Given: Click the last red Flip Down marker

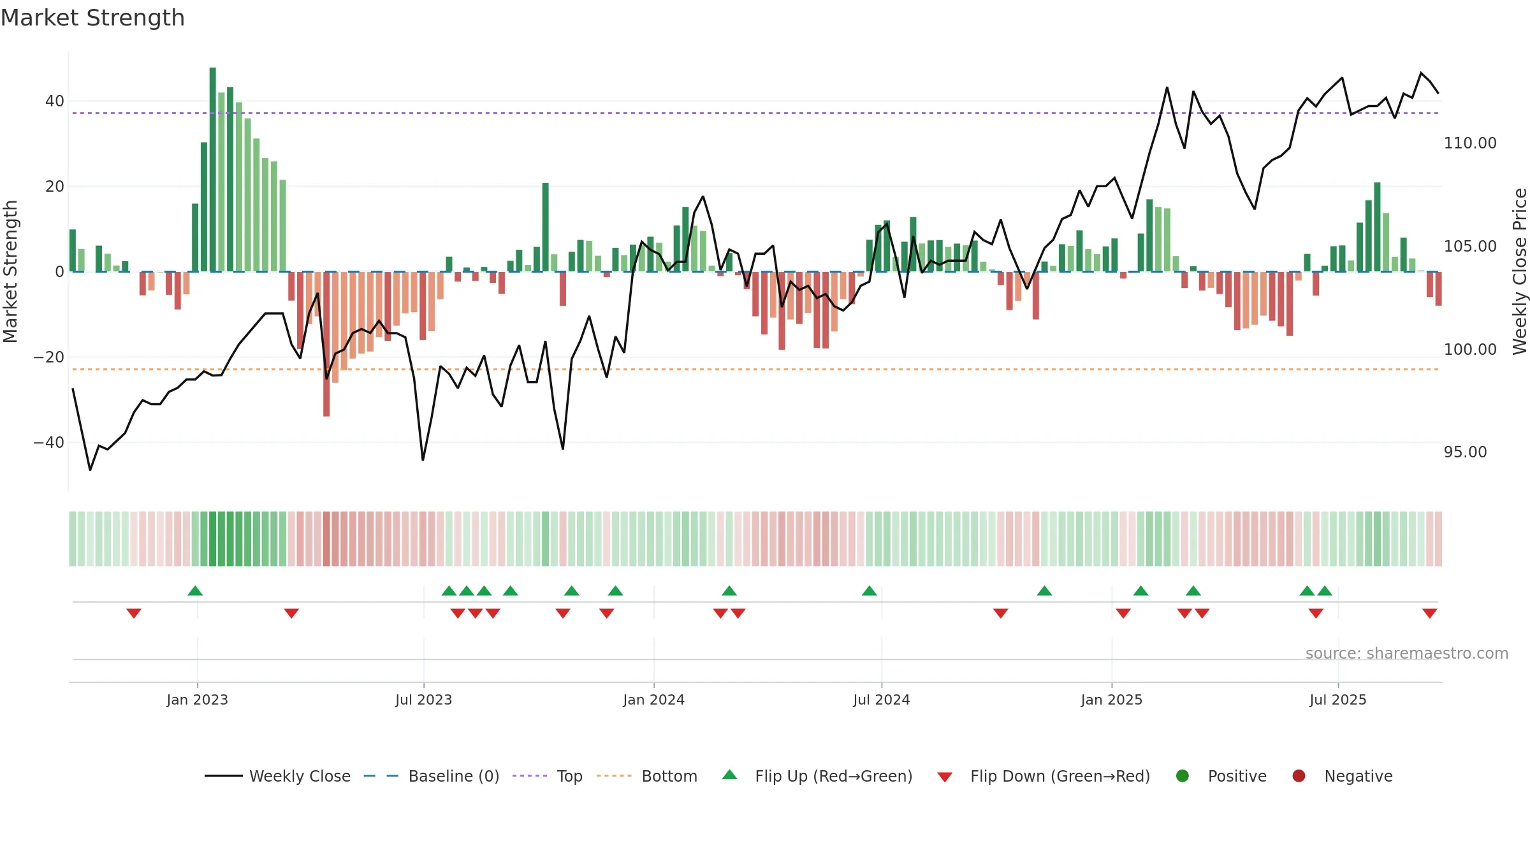Looking at the screenshot, I should click(1429, 613).
